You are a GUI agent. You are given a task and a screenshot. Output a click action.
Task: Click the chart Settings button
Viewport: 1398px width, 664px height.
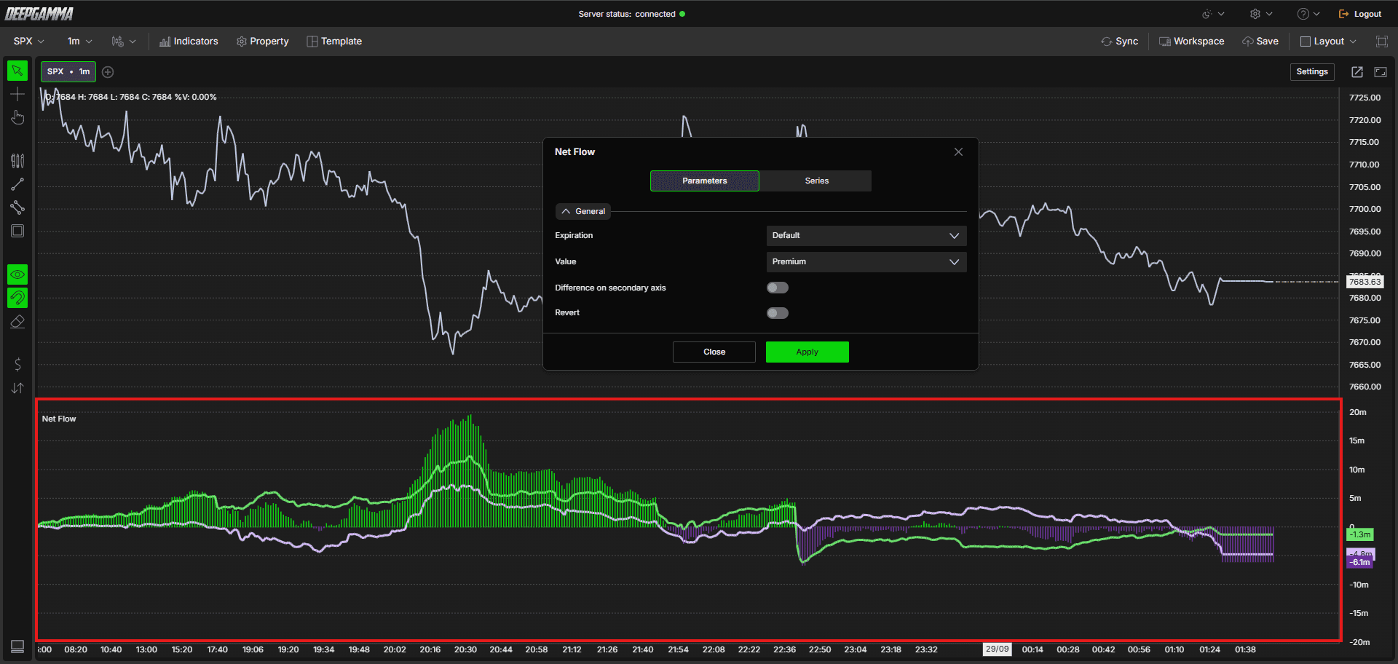coord(1312,71)
